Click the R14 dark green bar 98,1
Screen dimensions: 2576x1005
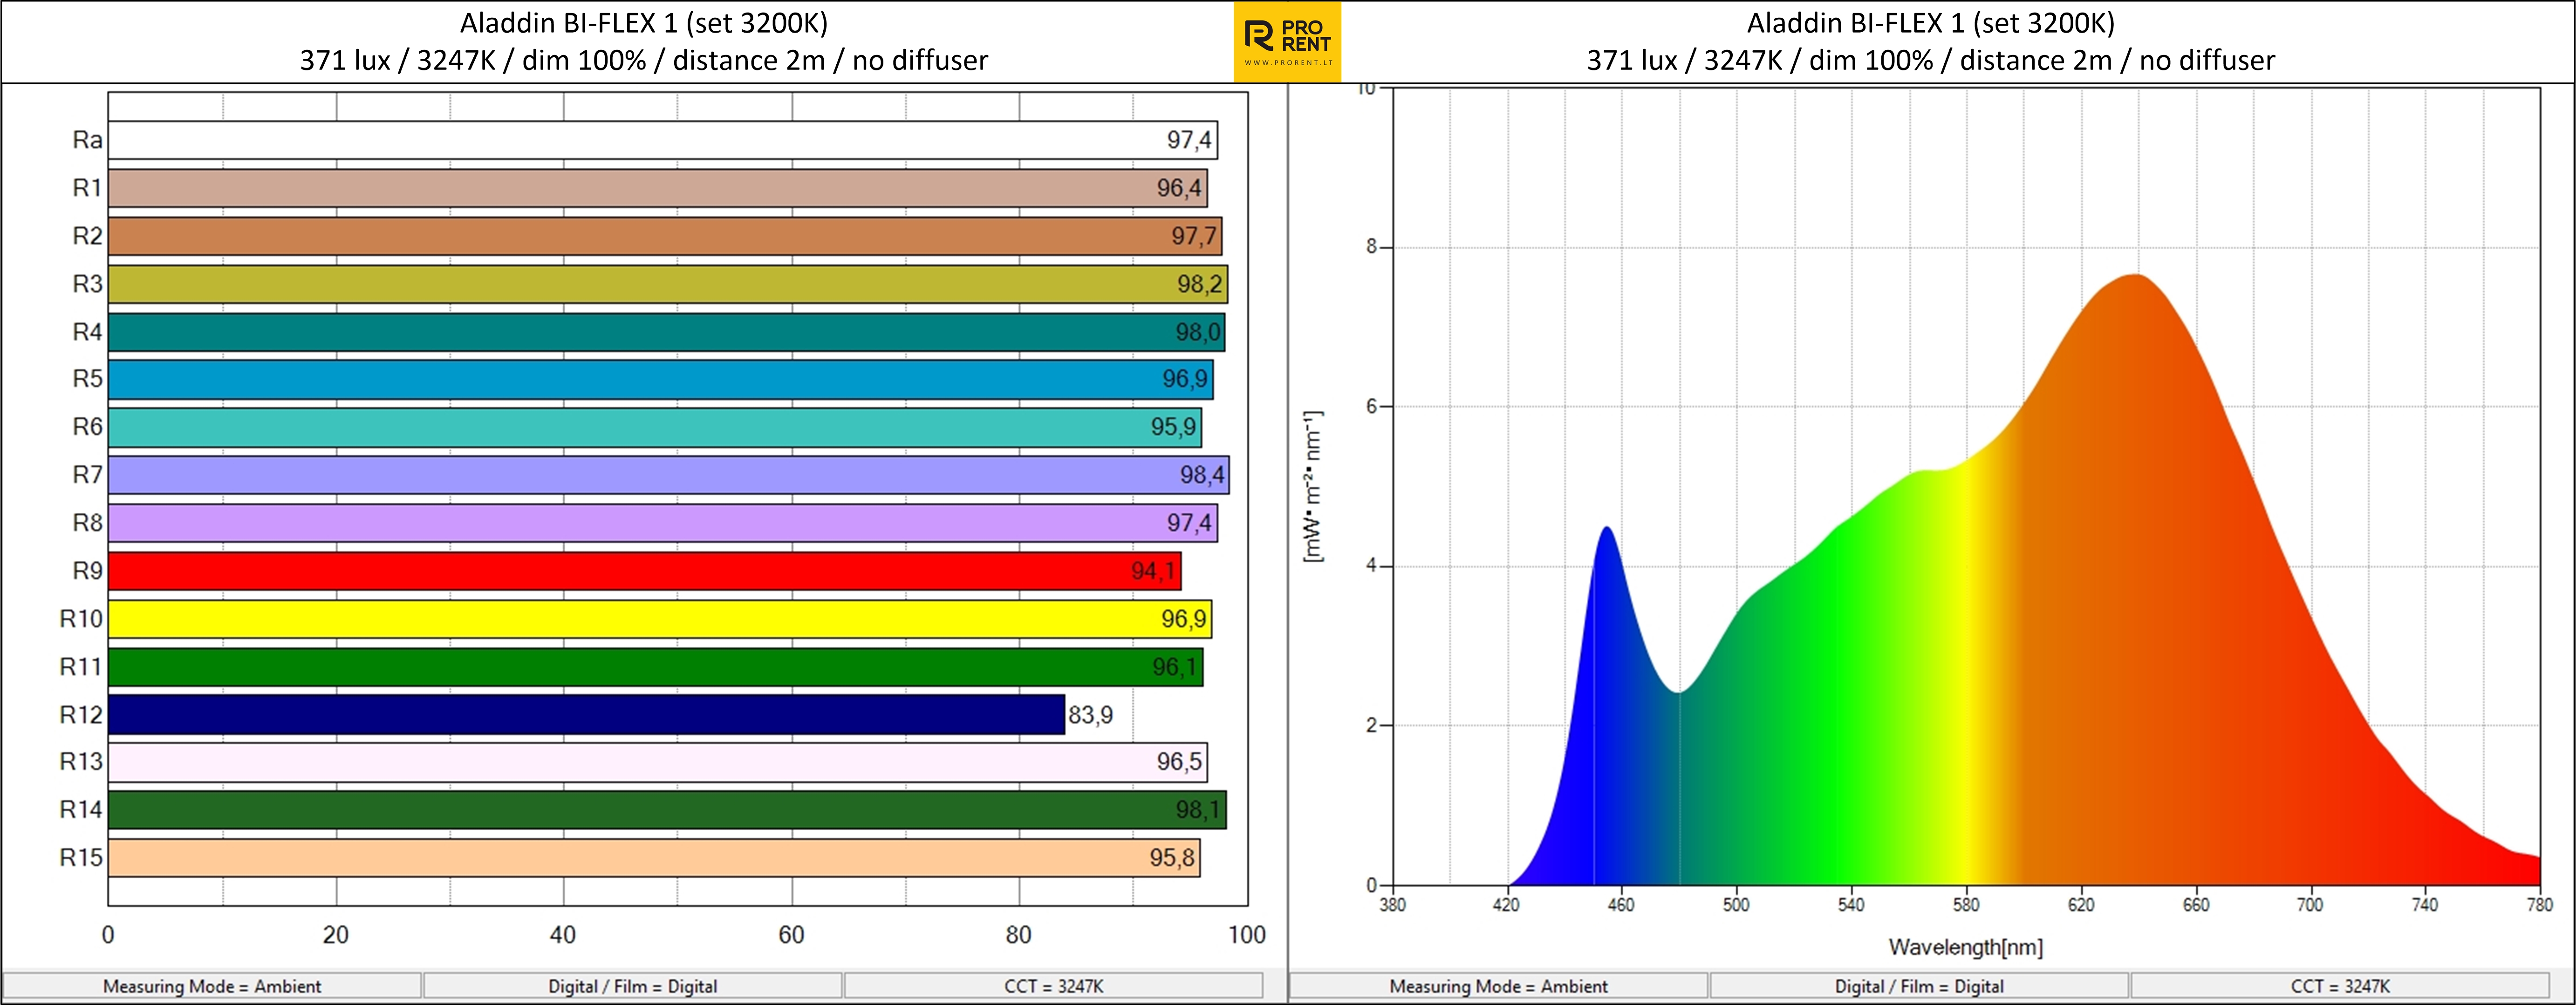click(x=667, y=810)
